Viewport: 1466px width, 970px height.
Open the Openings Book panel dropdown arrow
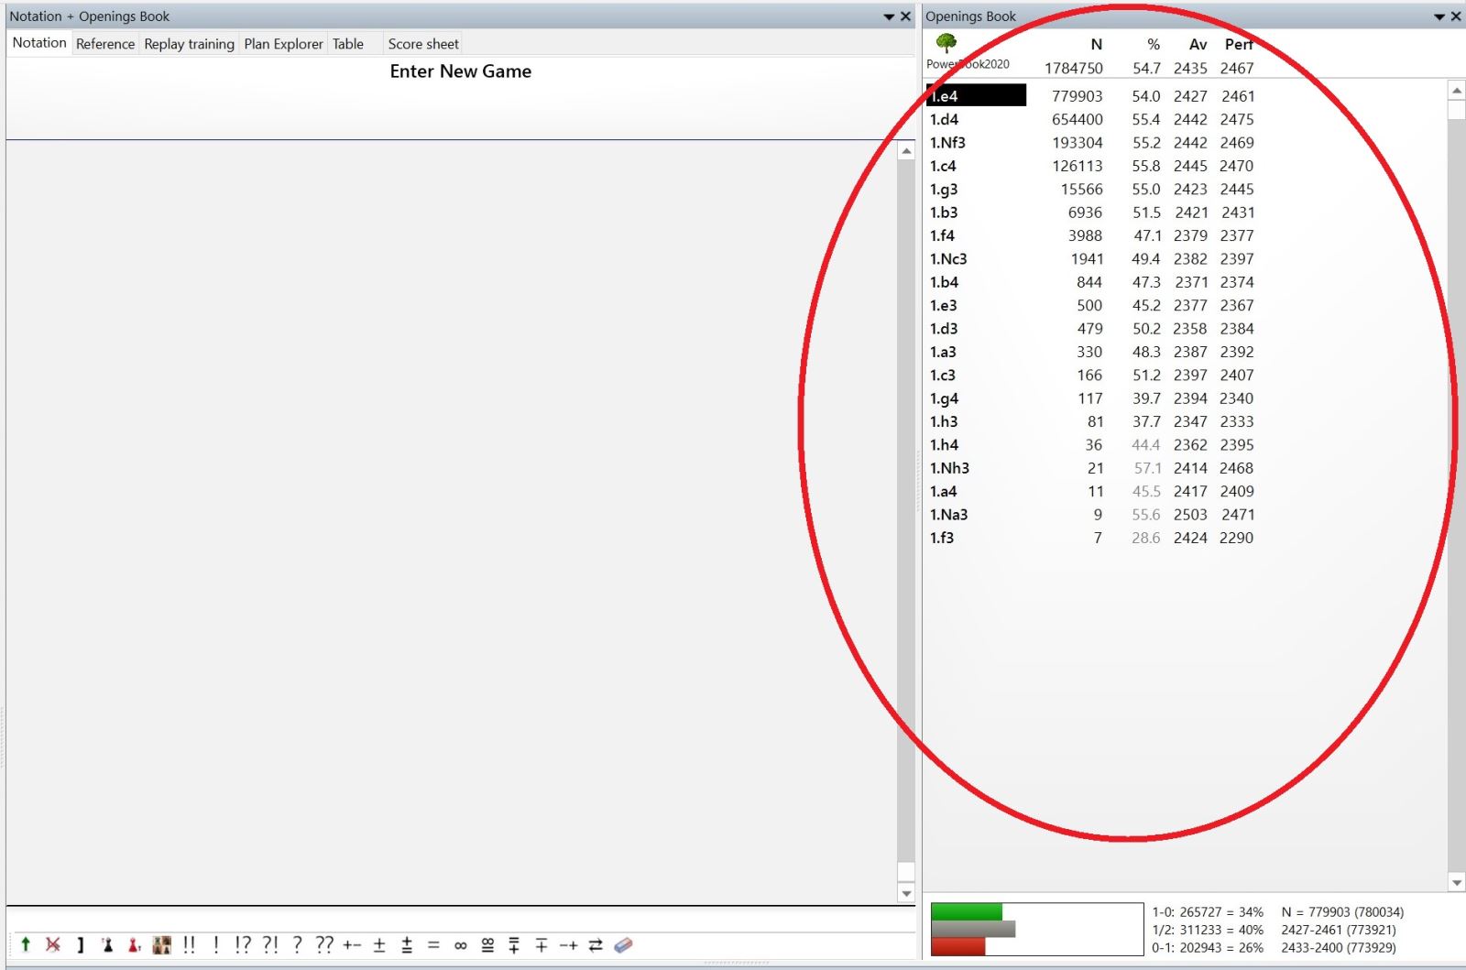[x=1439, y=16]
